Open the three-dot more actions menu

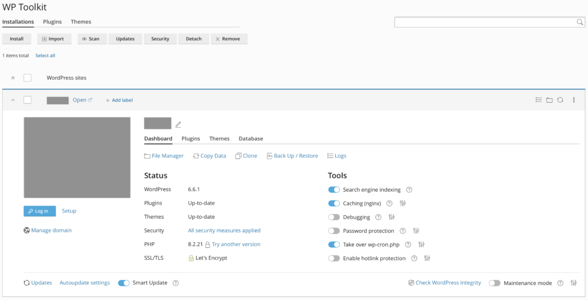574,100
